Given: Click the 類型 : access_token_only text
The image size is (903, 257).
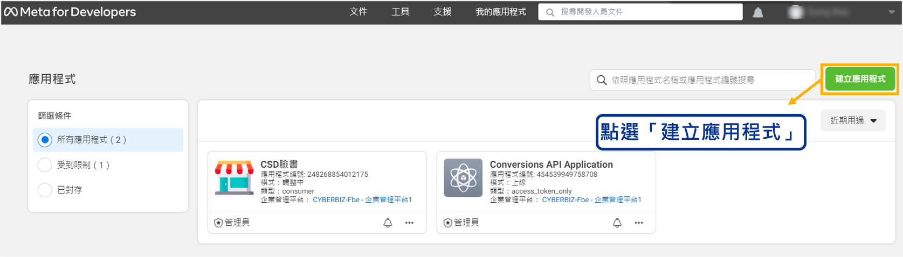Looking at the screenshot, I should point(530,191).
